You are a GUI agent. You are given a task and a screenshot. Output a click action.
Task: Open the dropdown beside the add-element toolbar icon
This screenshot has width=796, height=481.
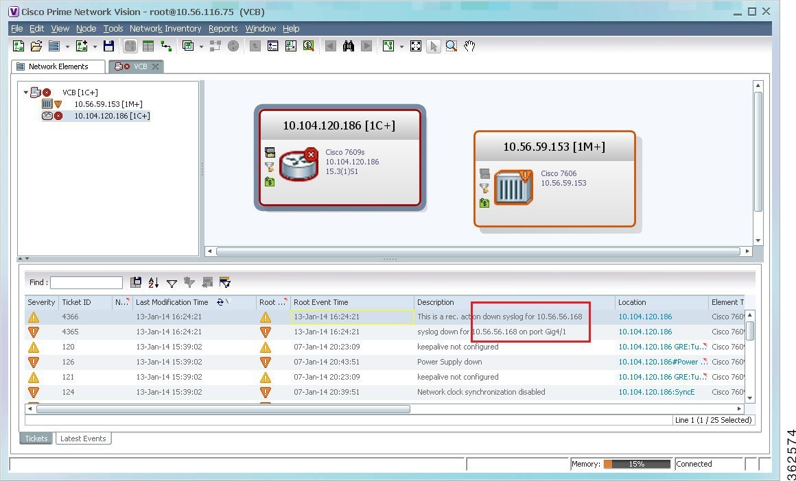coord(94,46)
